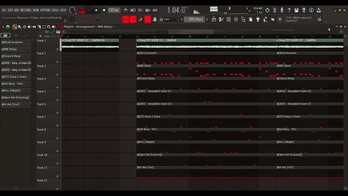
Task: Click the Undo history icon
Action: click(268, 10)
